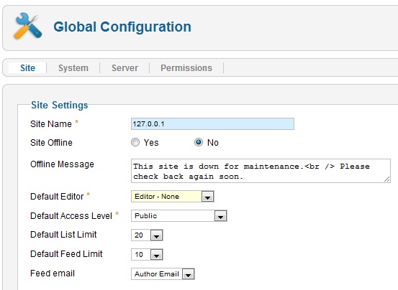Open the Server tab
The height and width of the screenshot is (290, 398).
coord(125,67)
